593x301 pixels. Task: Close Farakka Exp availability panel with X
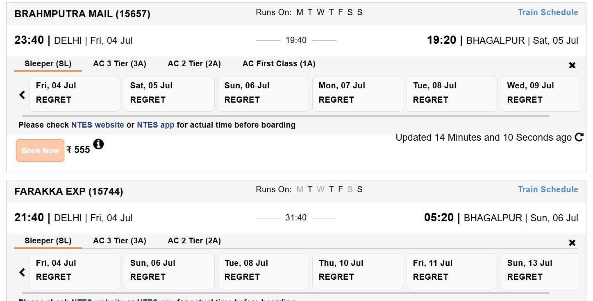pos(572,243)
